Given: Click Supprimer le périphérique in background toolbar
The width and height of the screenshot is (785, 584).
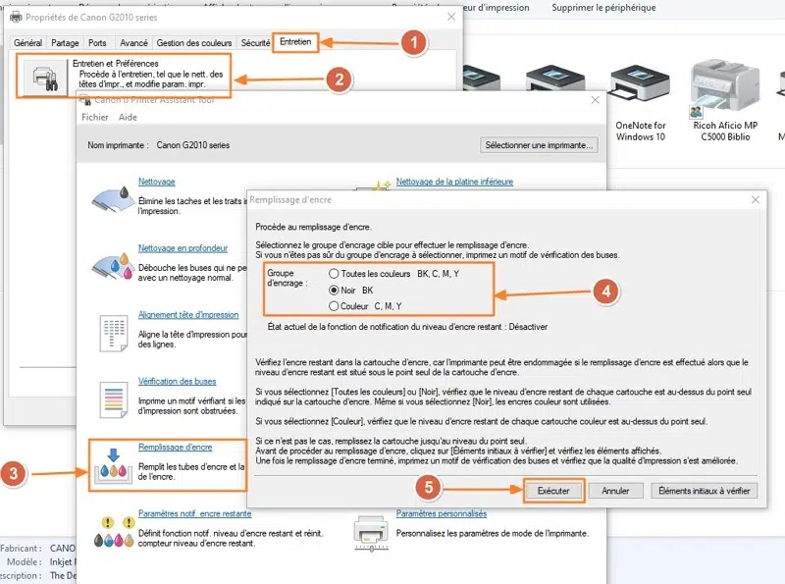Looking at the screenshot, I should [603, 8].
